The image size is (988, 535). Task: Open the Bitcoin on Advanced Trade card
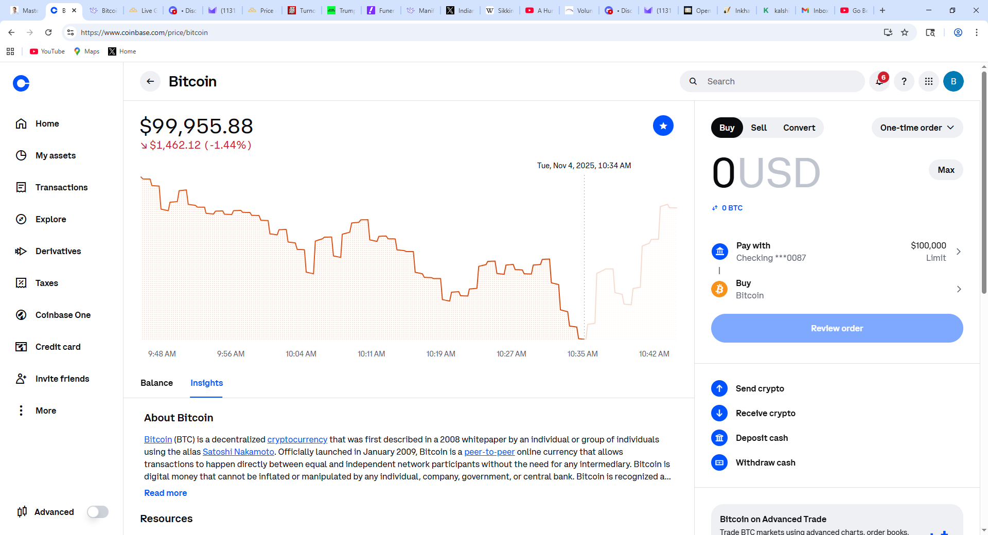point(837,520)
